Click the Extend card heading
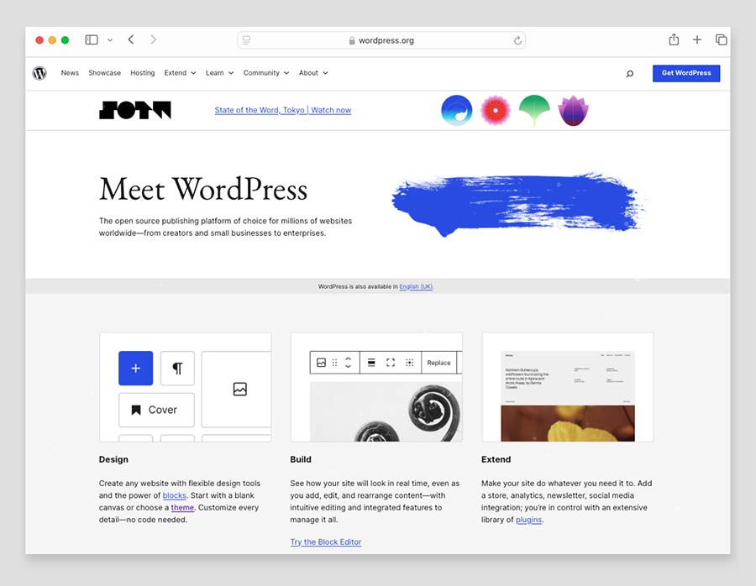The image size is (756, 586). [496, 459]
